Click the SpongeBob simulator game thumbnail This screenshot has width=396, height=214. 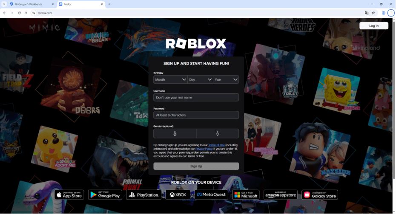point(336,91)
